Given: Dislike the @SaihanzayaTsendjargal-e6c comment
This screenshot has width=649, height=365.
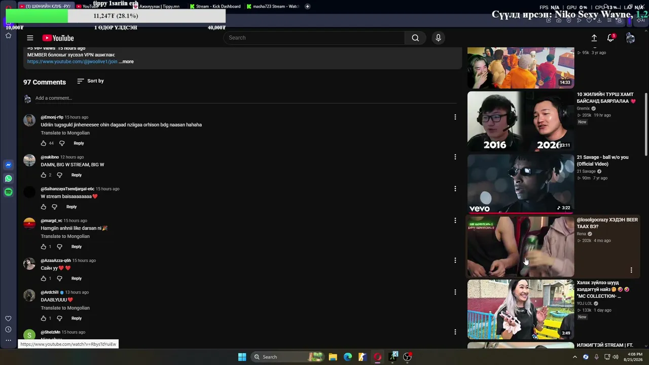Looking at the screenshot, I should click(54, 207).
